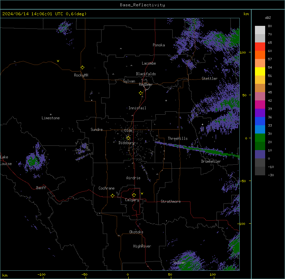285x279 pixels.
Task: Select the light gray 80-70 dBZ swatch
Action: (x=260, y=30)
